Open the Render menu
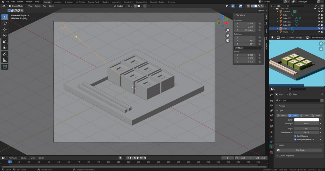This screenshot has width=325, height=171. [x=20, y=2]
